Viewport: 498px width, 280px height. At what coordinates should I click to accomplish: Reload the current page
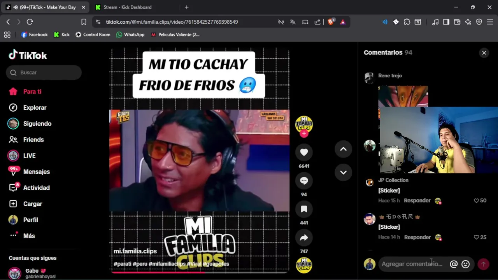30,22
